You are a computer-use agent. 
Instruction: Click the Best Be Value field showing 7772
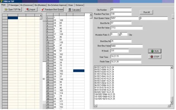[x=127, y=28]
